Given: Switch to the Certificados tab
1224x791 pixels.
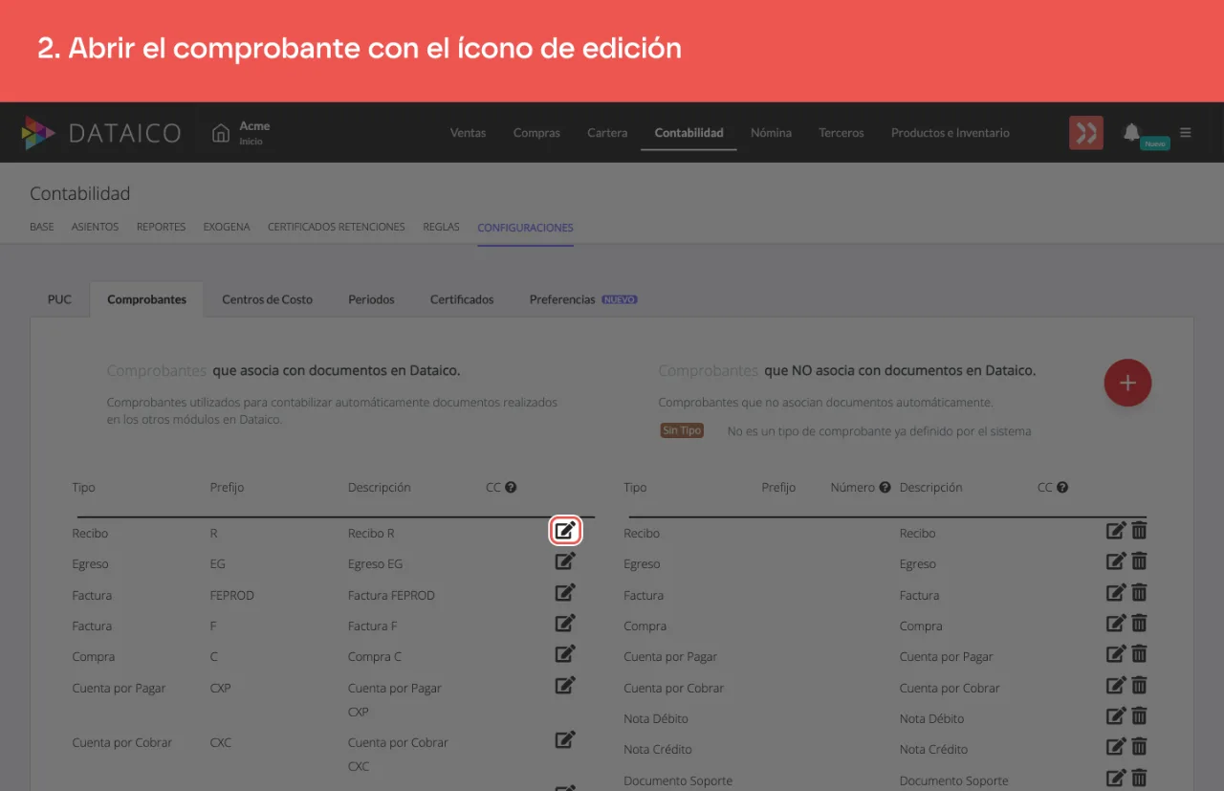Looking at the screenshot, I should 462,299.
